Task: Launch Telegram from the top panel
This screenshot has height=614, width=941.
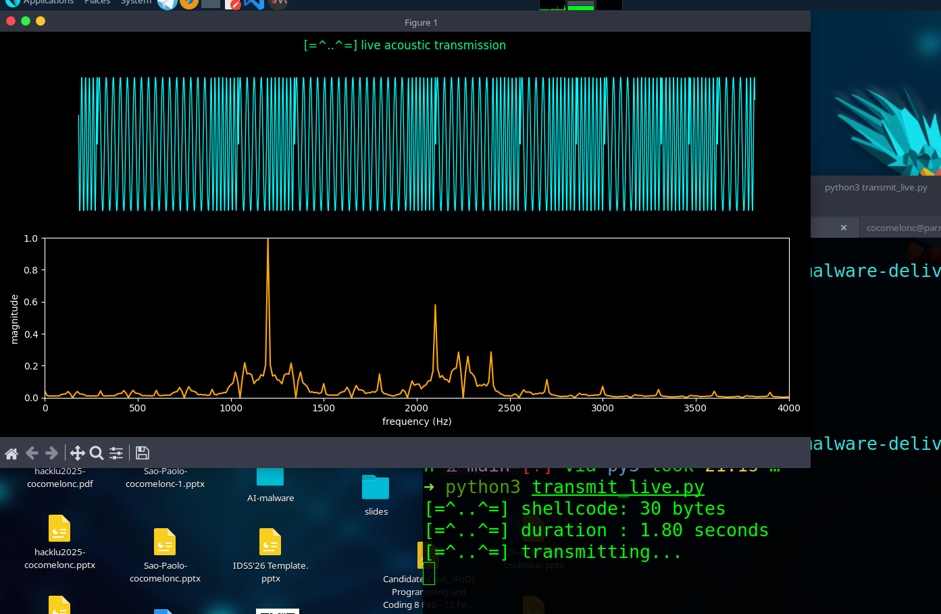Action: coord(168,3)
